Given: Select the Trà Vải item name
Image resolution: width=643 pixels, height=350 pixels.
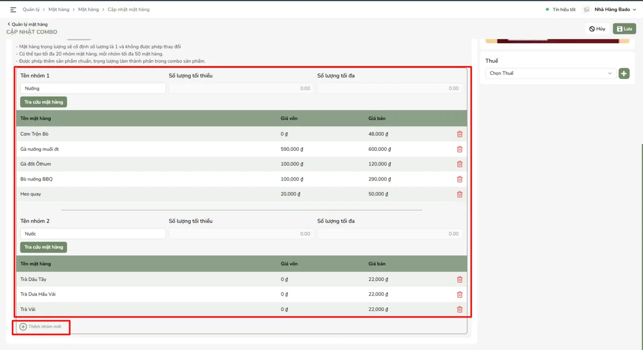Looking at the screenshot, I should [28, 309].
